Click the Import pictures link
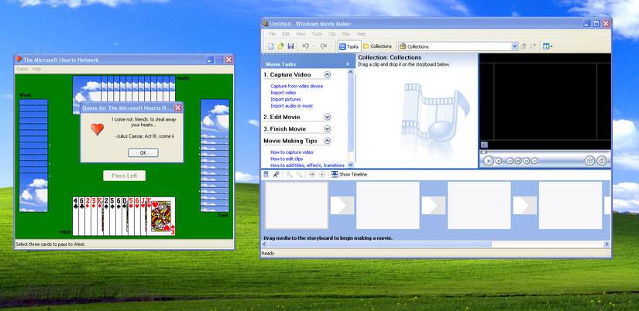 [286, 99]
